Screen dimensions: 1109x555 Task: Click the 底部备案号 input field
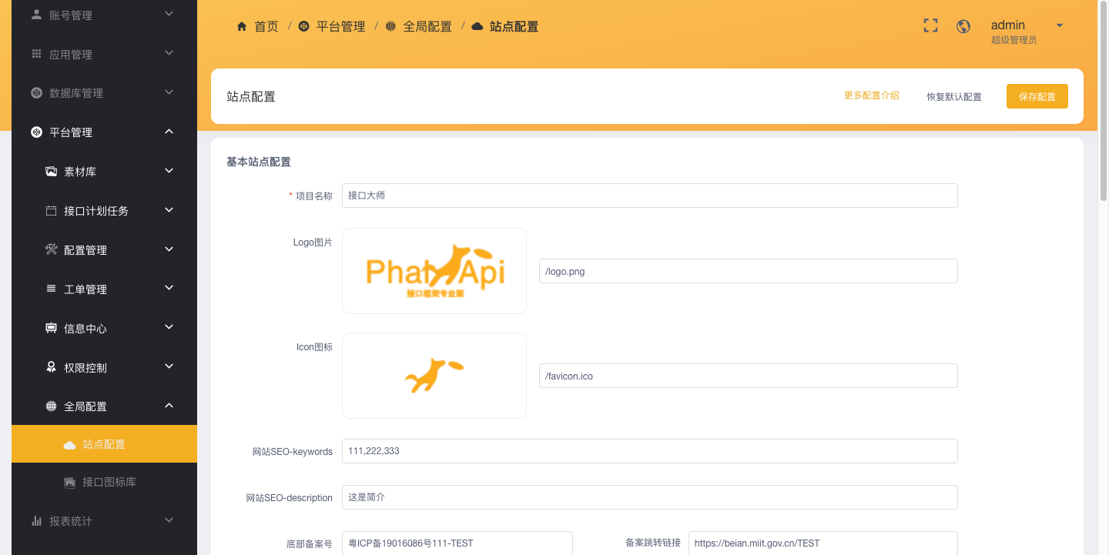457,543
